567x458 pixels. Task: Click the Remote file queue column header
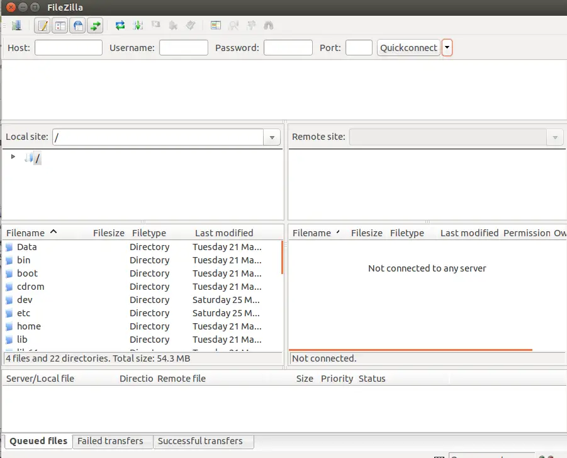pyautogui.click(x=181, y=379)
